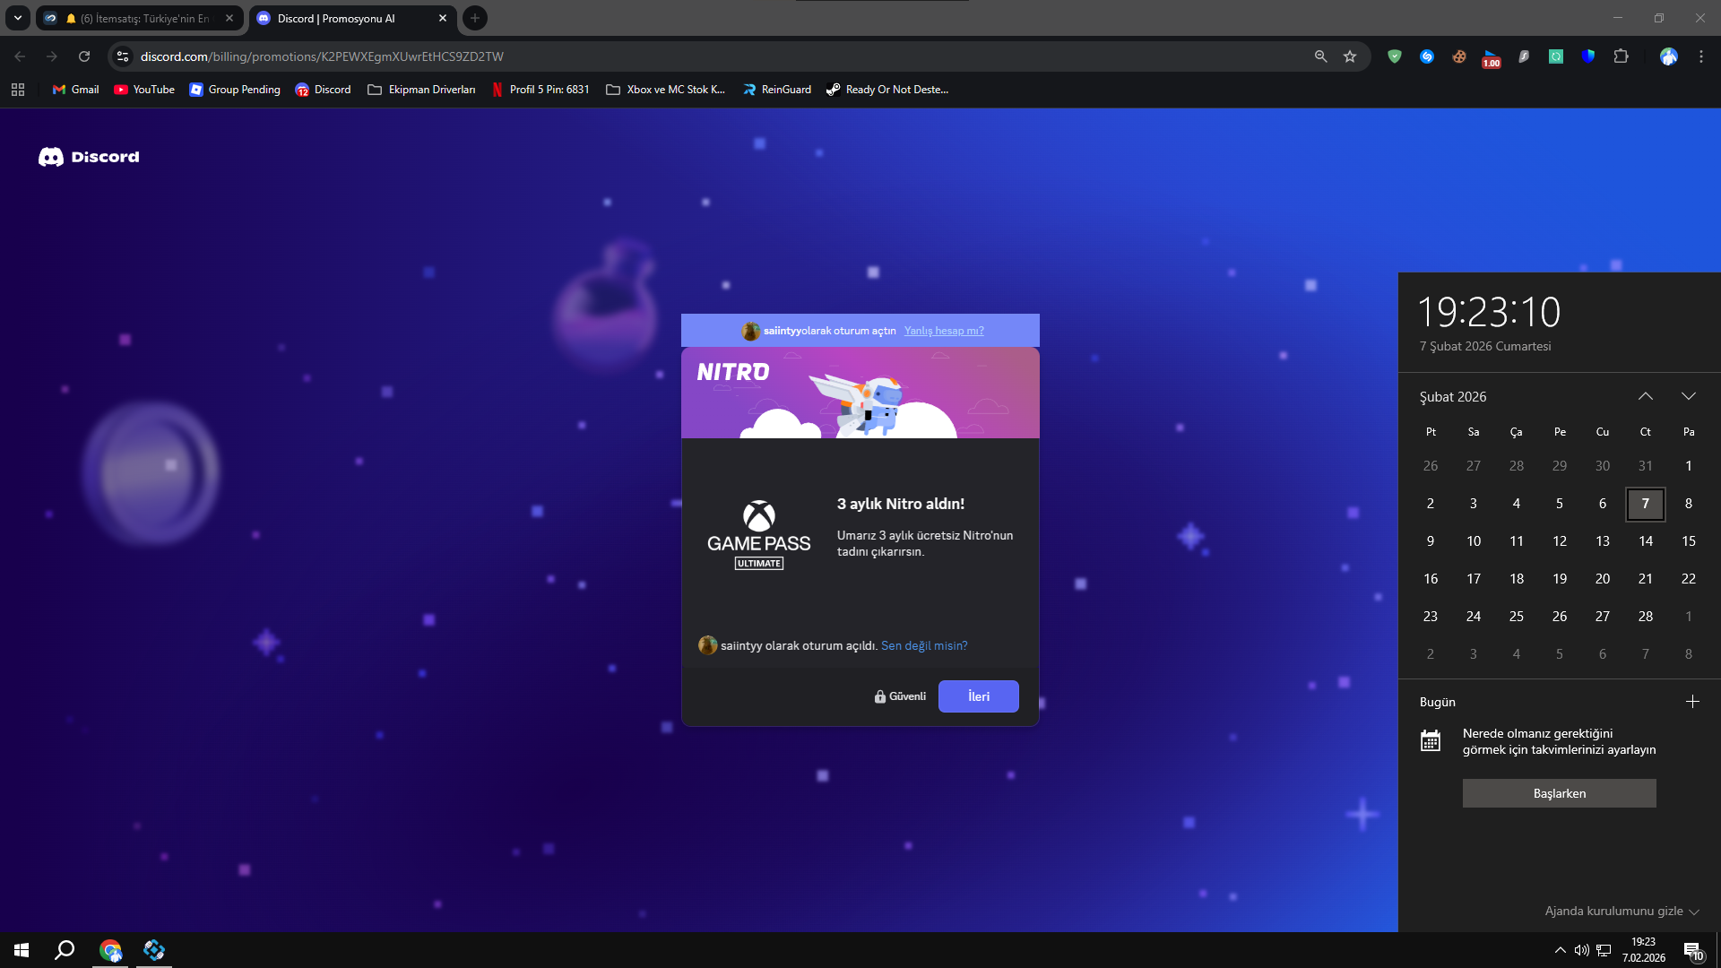Expand the Ekipman Driverları bookmark folder

click(421, 90)
